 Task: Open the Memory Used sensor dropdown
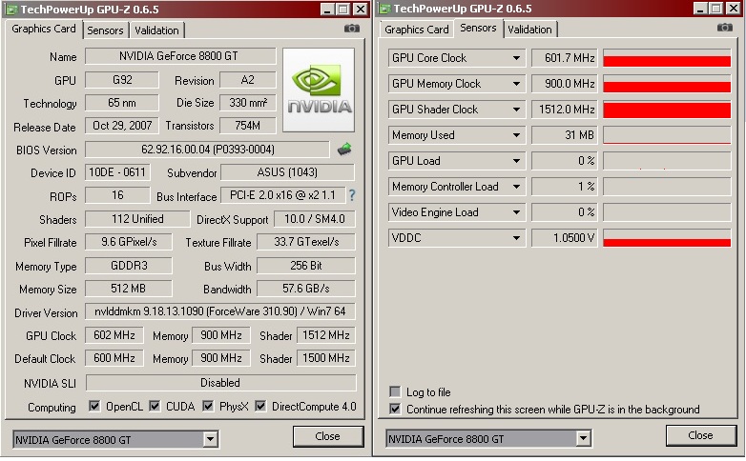coord(516,135)
